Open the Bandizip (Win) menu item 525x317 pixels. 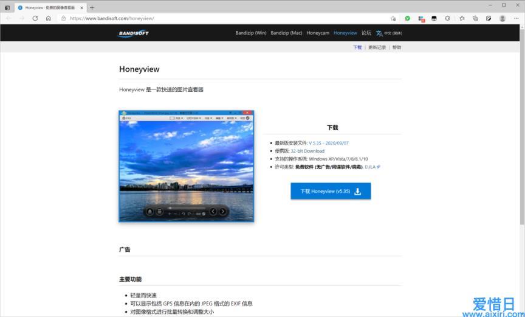tap(251, 33)
